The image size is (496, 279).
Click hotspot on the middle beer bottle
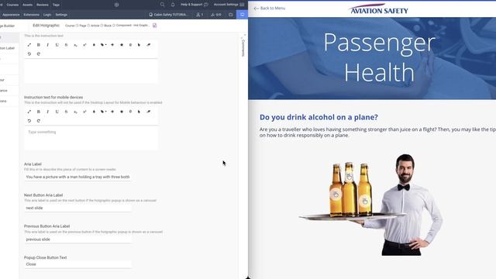point(350,177)
